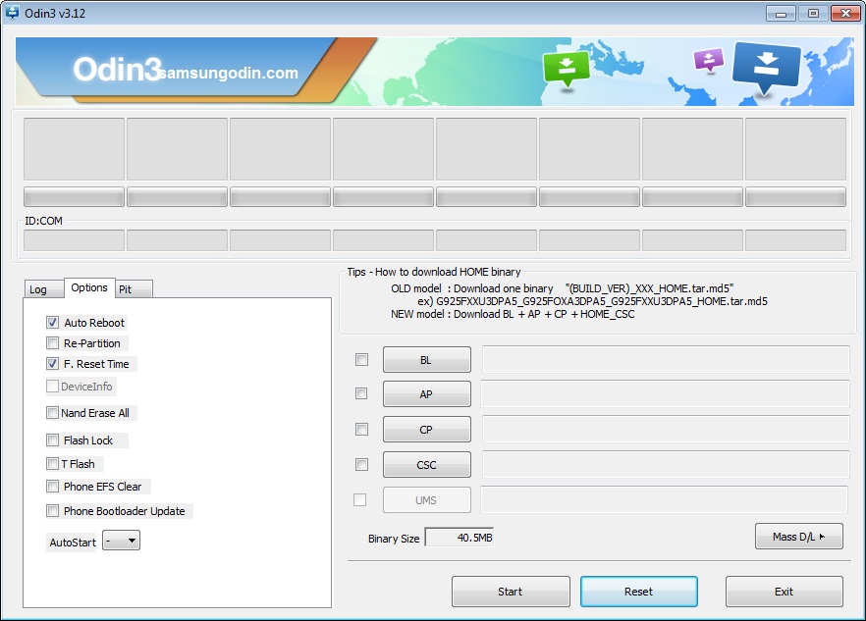Uncheck F. Reset Time
Viewport: 866px width, 621px height.
[52, 364]
